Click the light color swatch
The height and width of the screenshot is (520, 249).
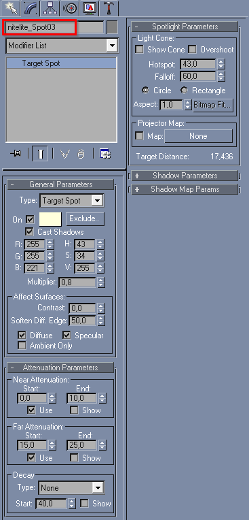pos(50,219)
